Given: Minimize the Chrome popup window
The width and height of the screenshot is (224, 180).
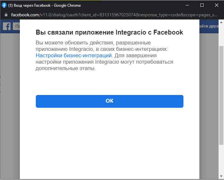Looking at the screenshot, I should (187, 5).
